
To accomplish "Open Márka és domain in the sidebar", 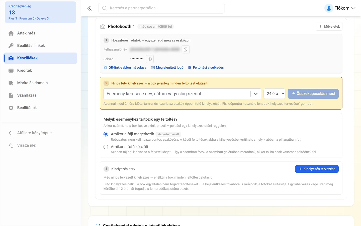I will pos(40,83).
